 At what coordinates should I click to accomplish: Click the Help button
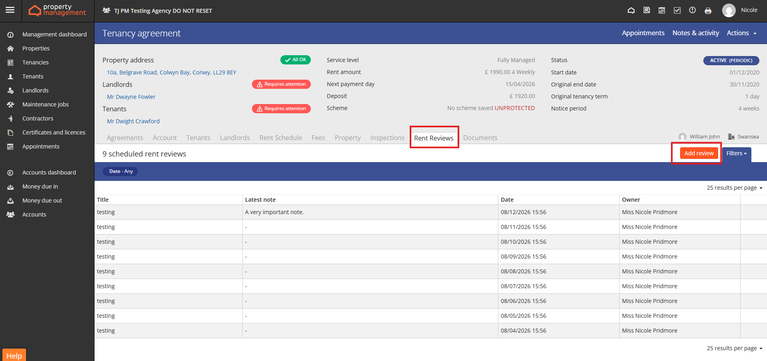pyautogui.click(x=14, y=355)
